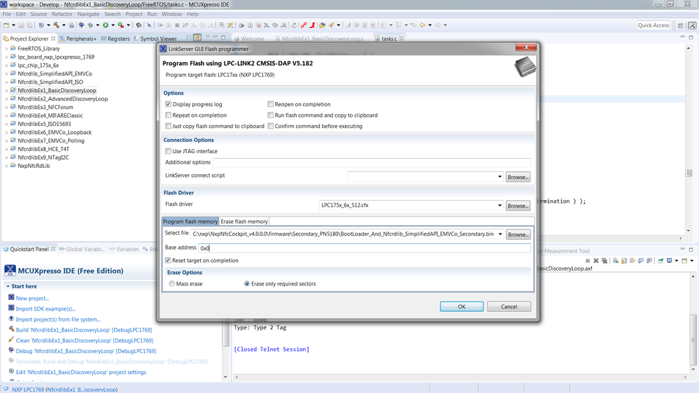This screenshot has width=699, height=393.
Task: Click the Quick Access search box
Action: coord(654,25)
